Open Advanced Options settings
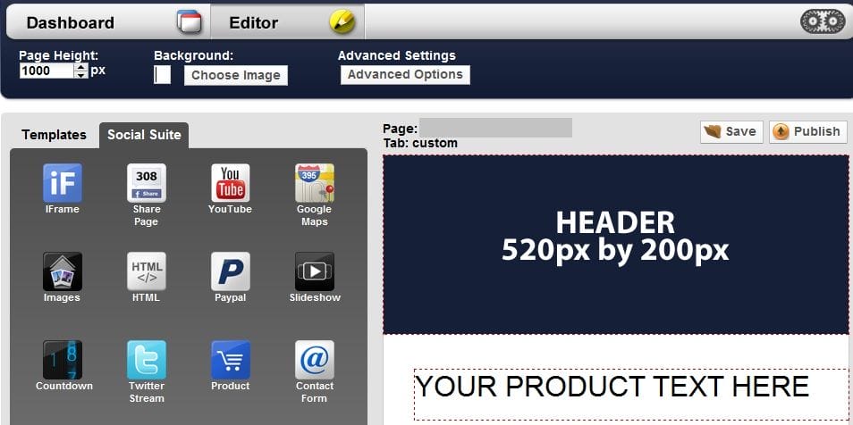This screenshot has height=425, width=853. [405, 74]
